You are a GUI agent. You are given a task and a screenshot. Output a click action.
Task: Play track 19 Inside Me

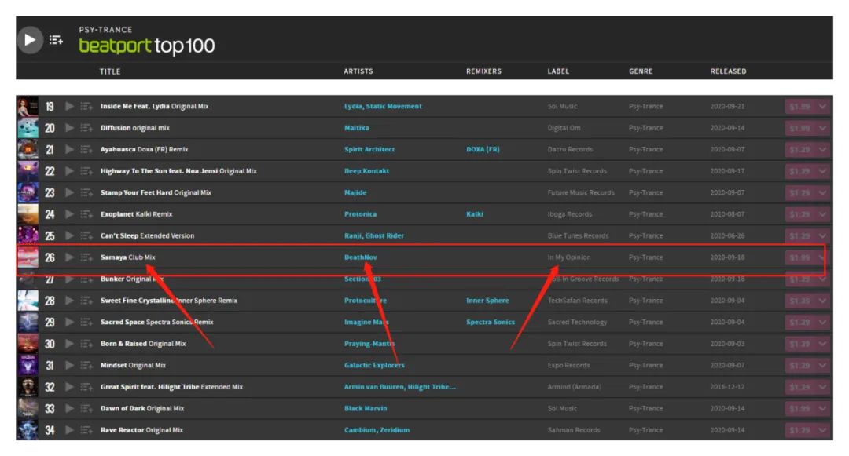click(69, 107)
